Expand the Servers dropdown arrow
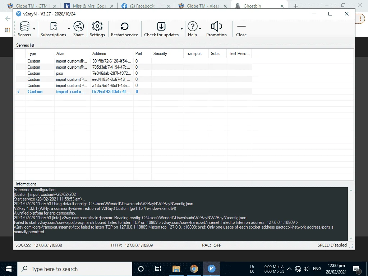 [34, 29]
